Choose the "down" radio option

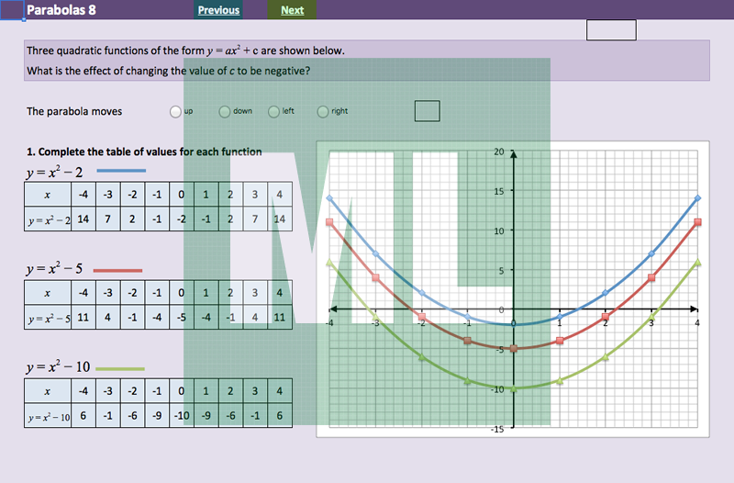tap(225, 112)
